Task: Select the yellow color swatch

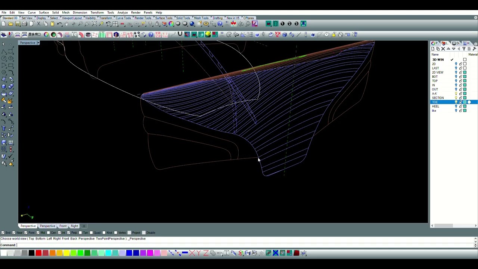Action: (66, 253)
